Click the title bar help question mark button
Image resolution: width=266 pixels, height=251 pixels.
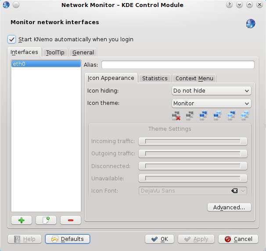coord(229,5)
